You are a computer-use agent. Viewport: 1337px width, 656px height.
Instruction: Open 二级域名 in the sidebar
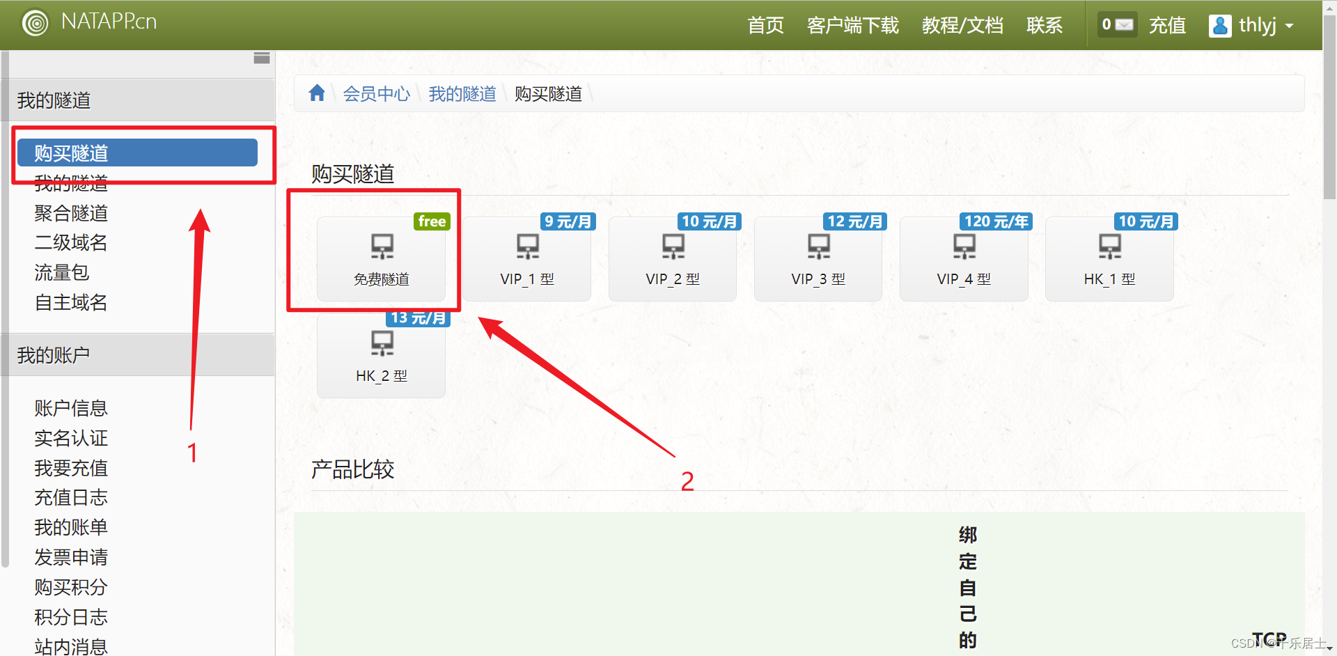71,242
